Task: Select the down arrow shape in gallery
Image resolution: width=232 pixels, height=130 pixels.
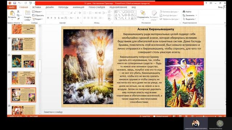Action: (129, 15)
